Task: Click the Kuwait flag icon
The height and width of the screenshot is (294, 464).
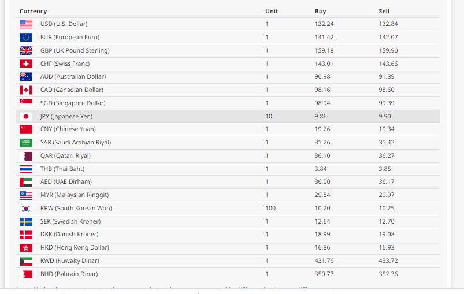Action: pyautogui.click(x=26, y=261)
